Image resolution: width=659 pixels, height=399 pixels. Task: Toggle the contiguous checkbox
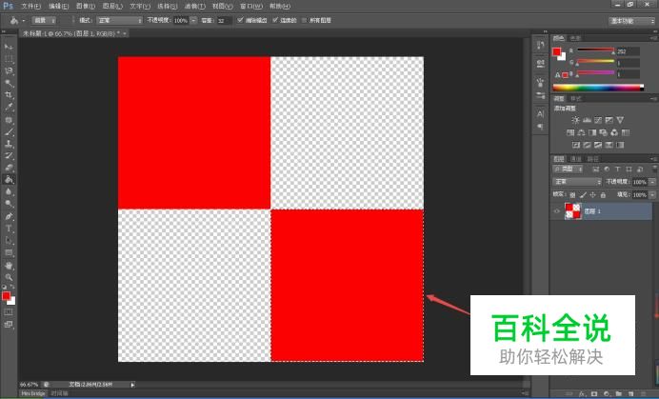pyautogui.click(x=275, y=20)
